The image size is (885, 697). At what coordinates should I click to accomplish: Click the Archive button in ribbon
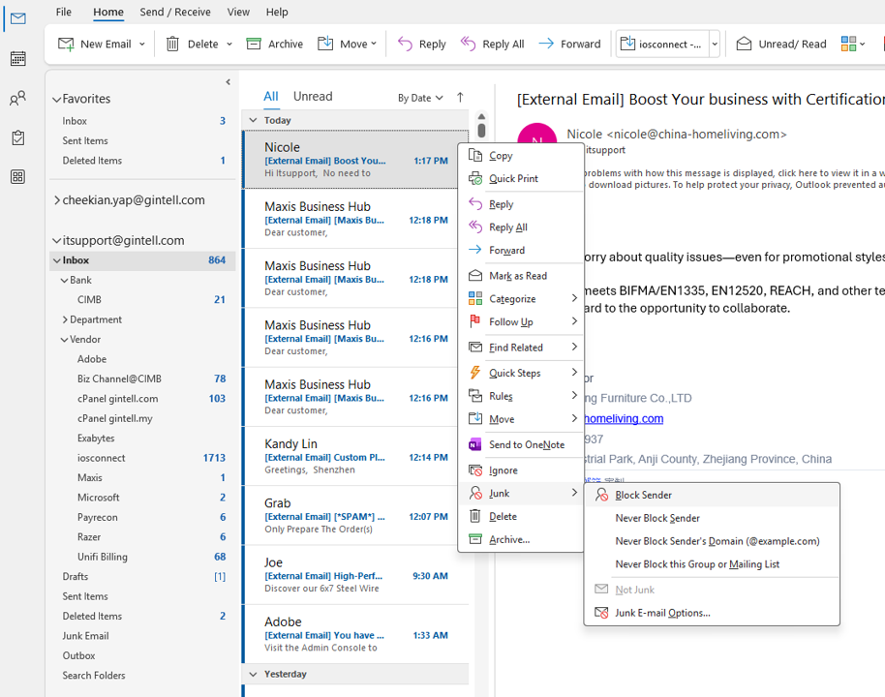(x=275, y=44)
